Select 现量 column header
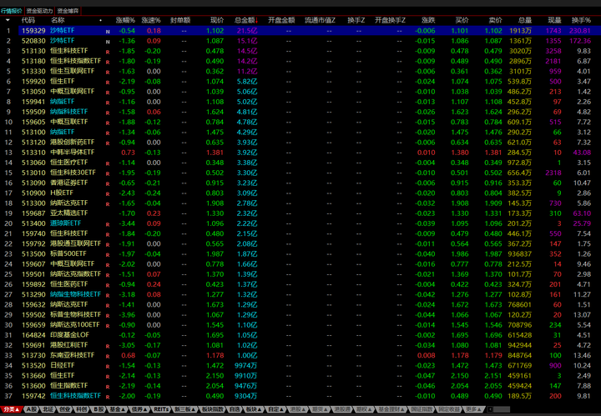This screenshot has width=601, height=416. (x=554, y=20)
